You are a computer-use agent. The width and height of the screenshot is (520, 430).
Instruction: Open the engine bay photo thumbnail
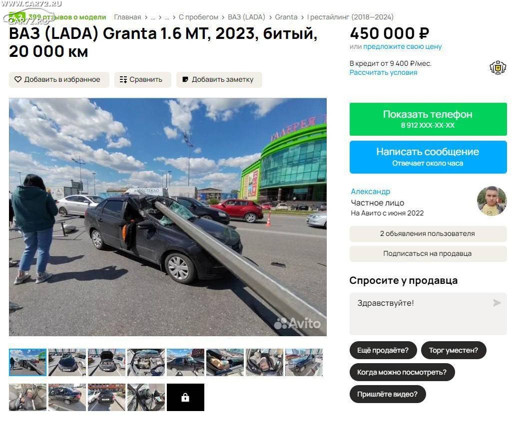tap(146, 362)
